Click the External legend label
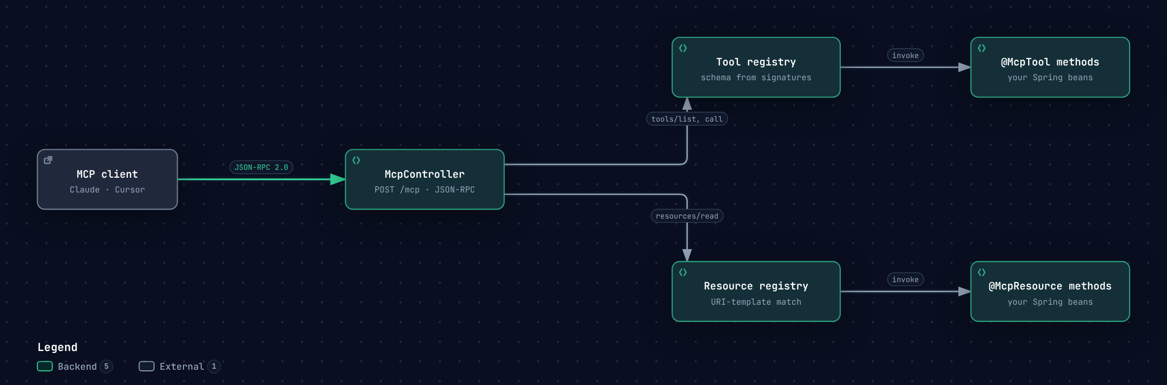Image resolution: width=1167 pixels, height=385 pixels. pyautogui.click(x=182, y=366)
